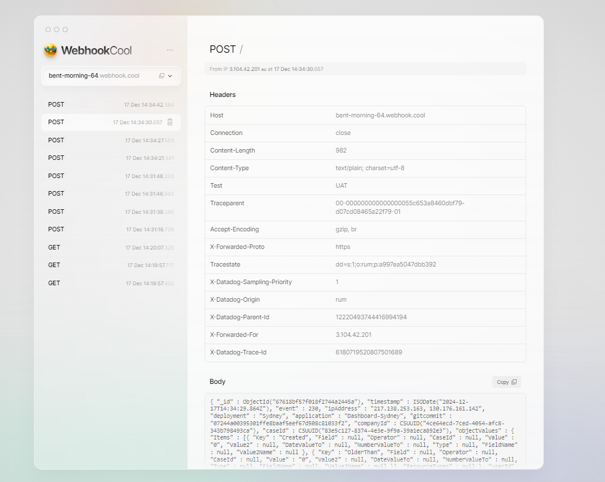Open the three-dot options menu
Screen dimensions: 605x482
point(170,50)
